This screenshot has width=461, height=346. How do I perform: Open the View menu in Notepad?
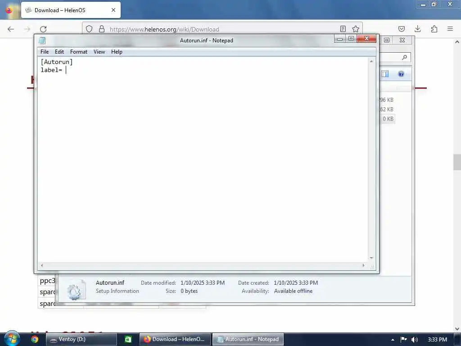point(99,52)
